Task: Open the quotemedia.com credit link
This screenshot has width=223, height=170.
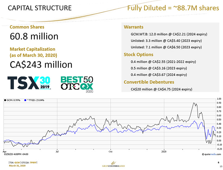Action: 212,154
